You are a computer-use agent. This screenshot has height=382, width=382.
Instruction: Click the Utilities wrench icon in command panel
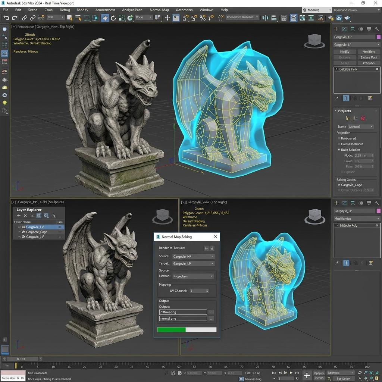coord(377,29)
